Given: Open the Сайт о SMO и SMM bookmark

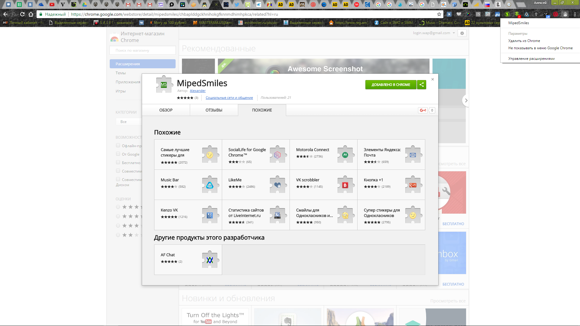Looking at the screenshot, I should (x=394, y=23).
